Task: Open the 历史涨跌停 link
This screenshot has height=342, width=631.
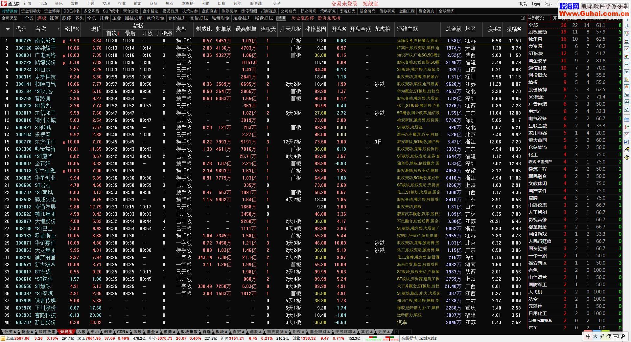Action: tap(303, 18)
